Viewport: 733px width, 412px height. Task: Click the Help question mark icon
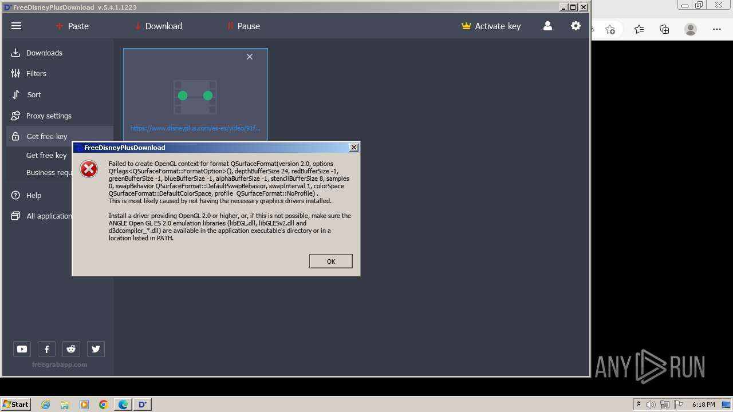point(15,195)
